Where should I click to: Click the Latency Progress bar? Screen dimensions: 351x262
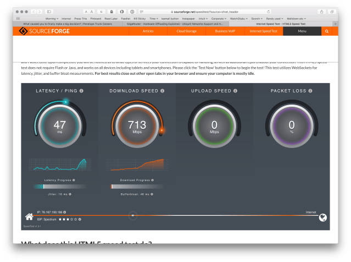tap(60, 187)
